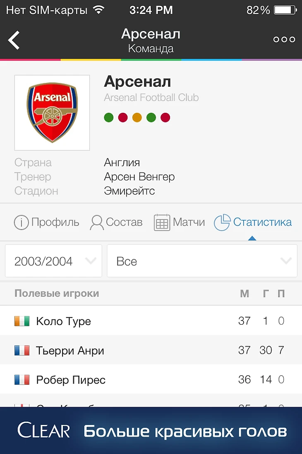The width and height of the screenshot is (302, 454).
Task: Tap the French flag beside Тьерри Анри
Action: (x=22, y=350)
